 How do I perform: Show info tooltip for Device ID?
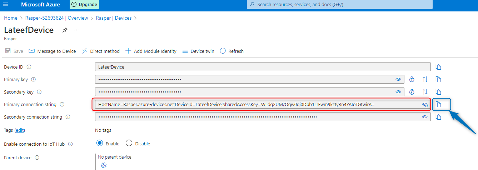click(x=29, y=67)
